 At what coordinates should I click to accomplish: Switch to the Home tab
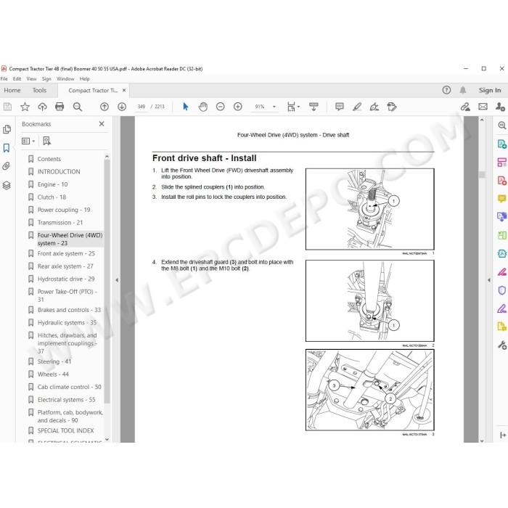click(12, 91)
